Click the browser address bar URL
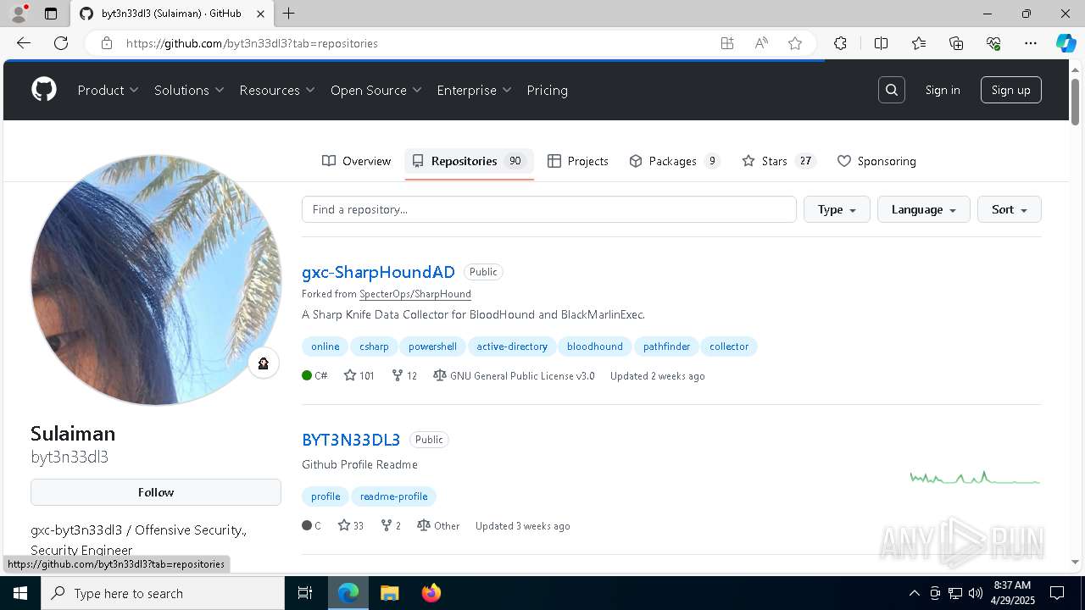This screenshot has width=1085, height=610. 252,43
